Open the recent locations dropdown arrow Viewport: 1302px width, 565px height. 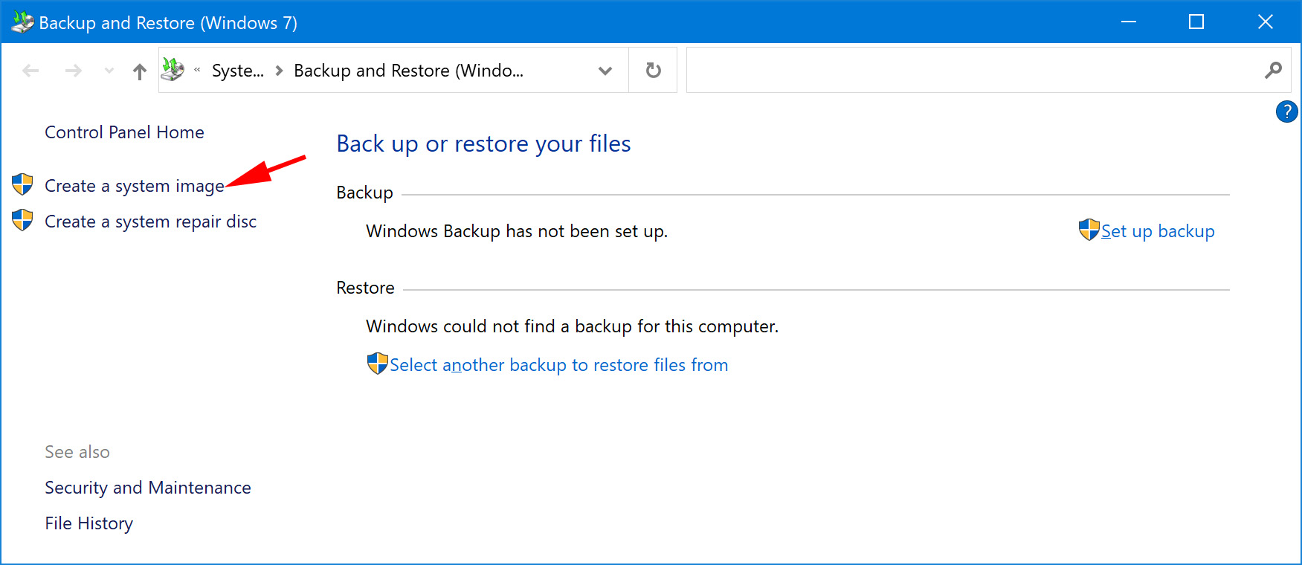[x=109, y=71]
